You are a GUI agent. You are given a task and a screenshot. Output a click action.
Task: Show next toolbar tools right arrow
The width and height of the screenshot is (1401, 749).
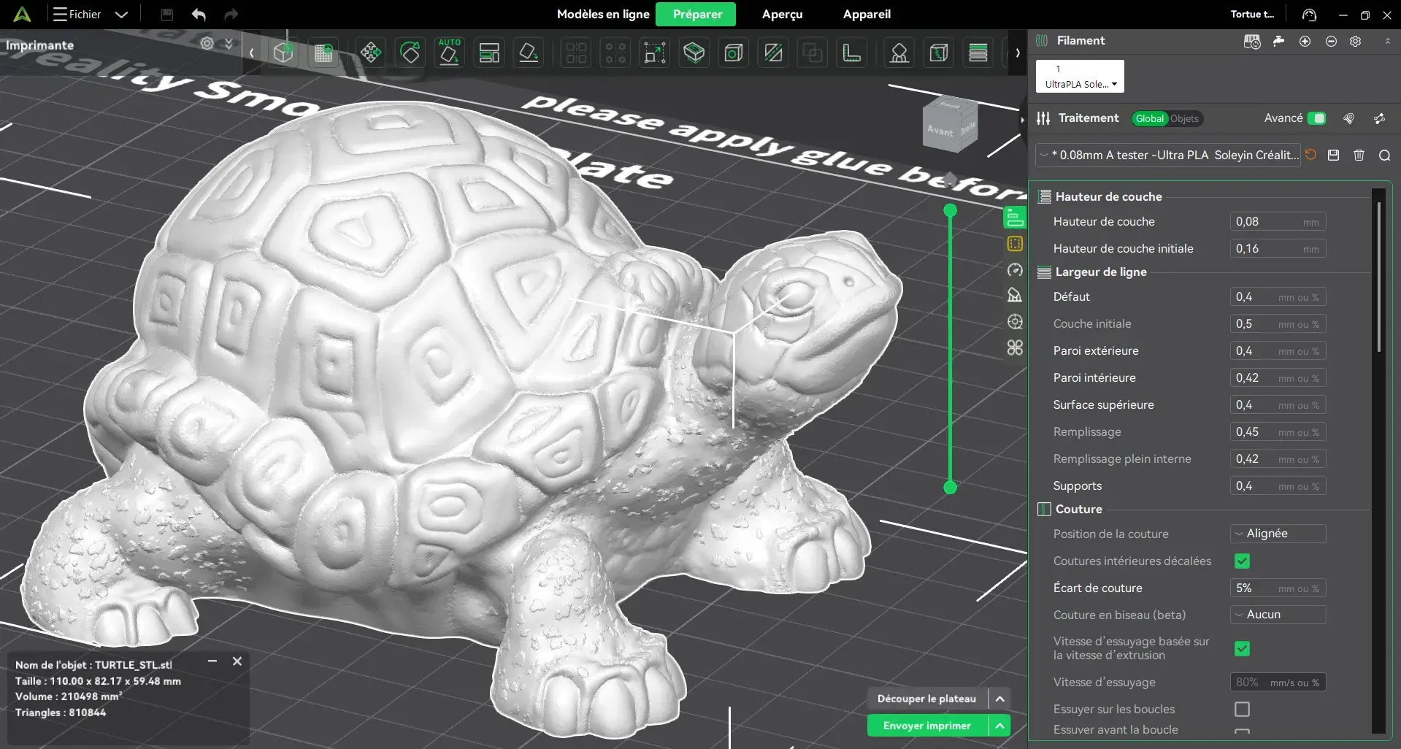point(1018,53)
